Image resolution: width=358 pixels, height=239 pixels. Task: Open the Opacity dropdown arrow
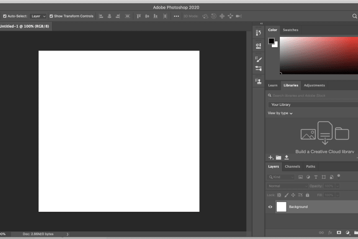click(337, 186)
